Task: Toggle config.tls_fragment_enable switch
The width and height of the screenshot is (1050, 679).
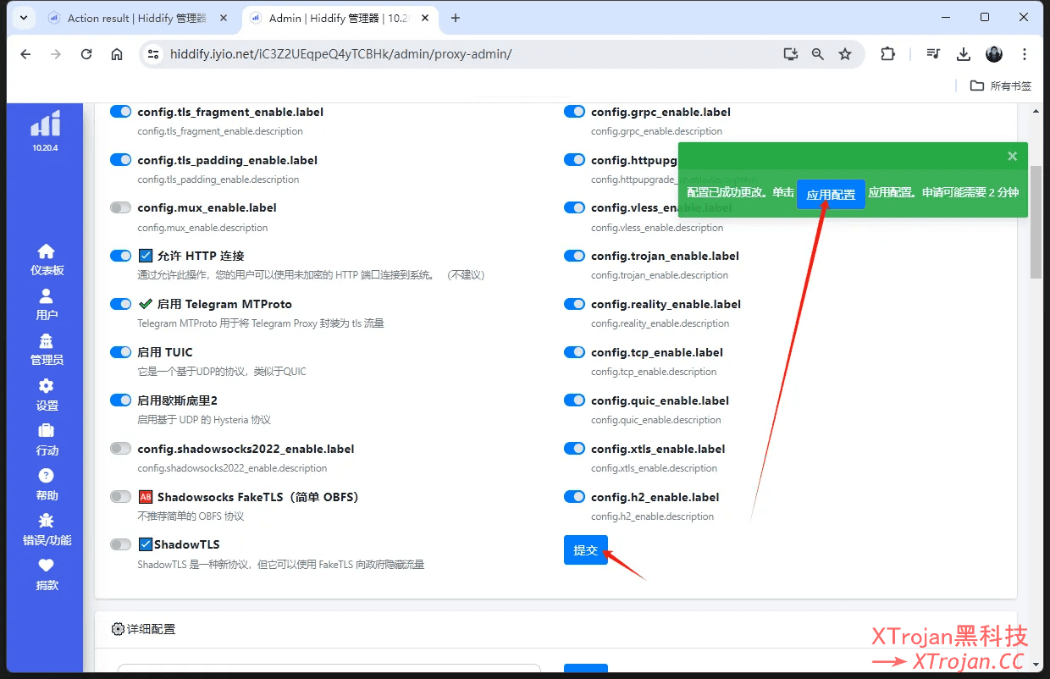Action: pos(121,112)
